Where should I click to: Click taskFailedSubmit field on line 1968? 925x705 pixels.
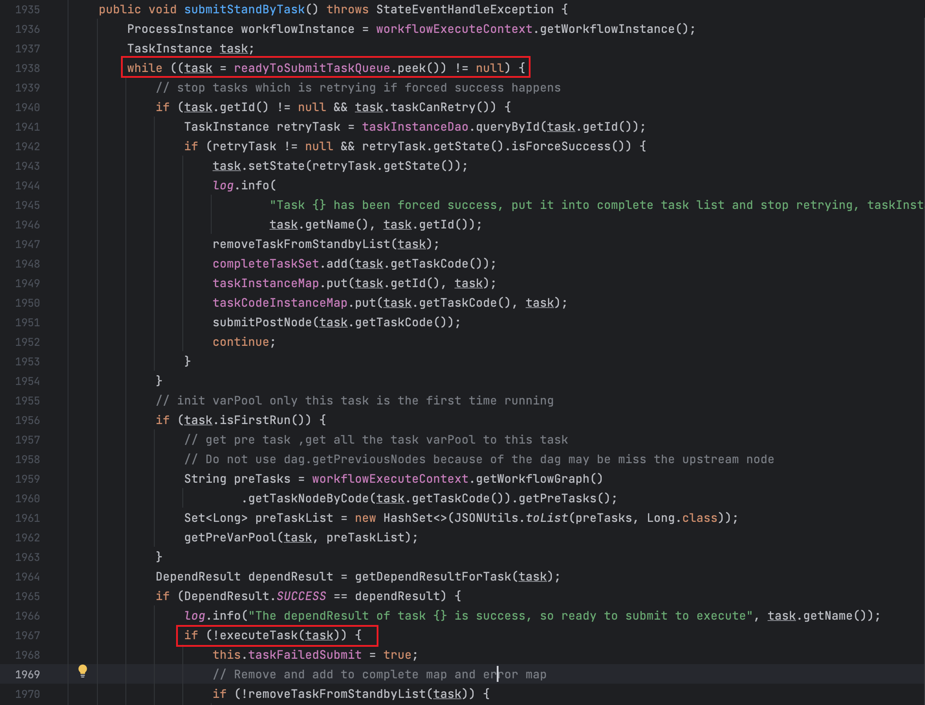[305, 655]
